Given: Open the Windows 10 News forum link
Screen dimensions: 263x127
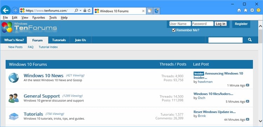Looking at the screenshot, I should (43, 76).
